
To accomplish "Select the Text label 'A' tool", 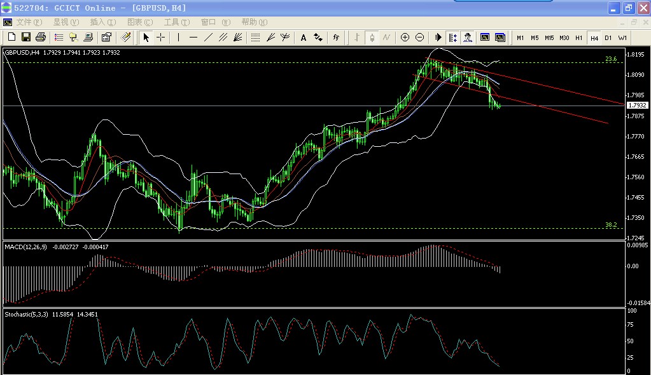I will (304, 37).
